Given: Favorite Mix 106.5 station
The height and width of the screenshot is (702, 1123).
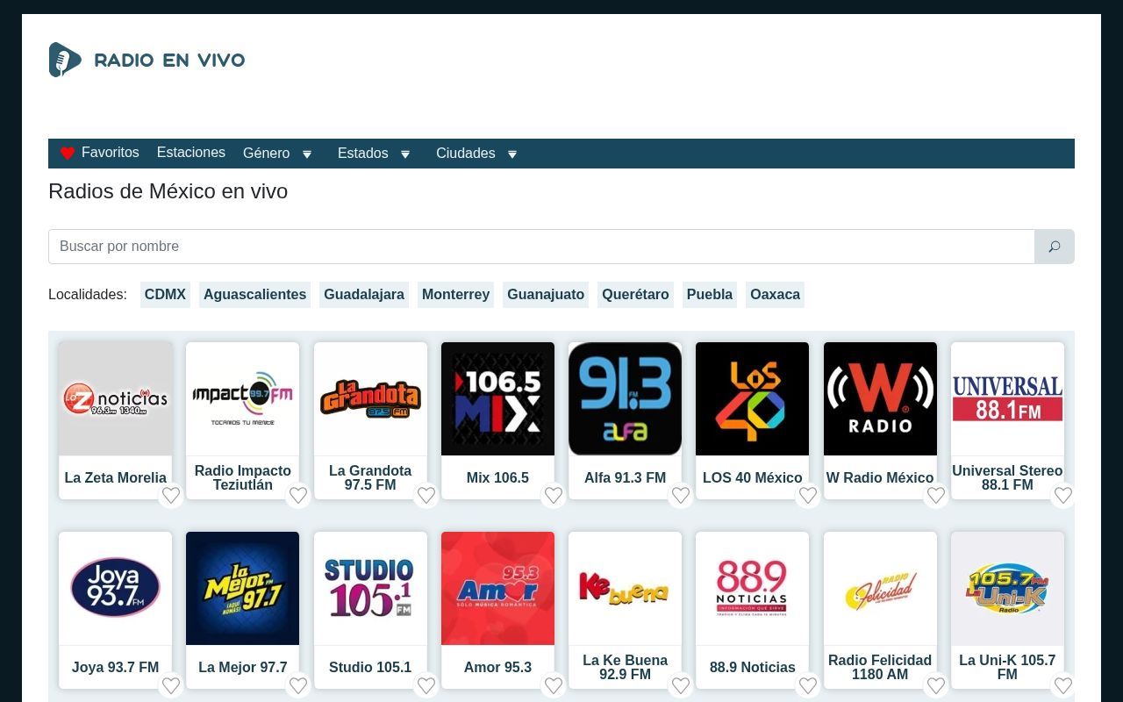Looking at the screenshot, I should (x=554, y=496).
